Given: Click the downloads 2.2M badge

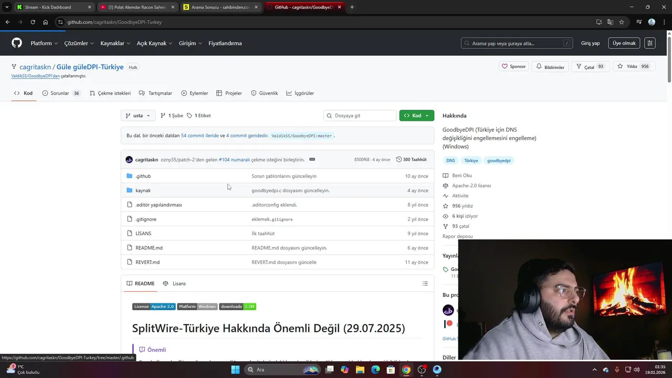Looking at the screenshot, I should coord(237,307).
